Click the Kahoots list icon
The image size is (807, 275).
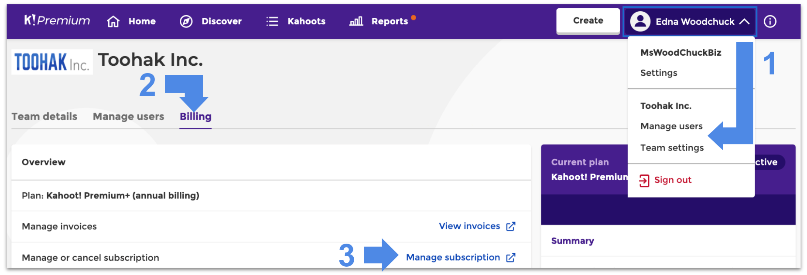coord(272,21)
